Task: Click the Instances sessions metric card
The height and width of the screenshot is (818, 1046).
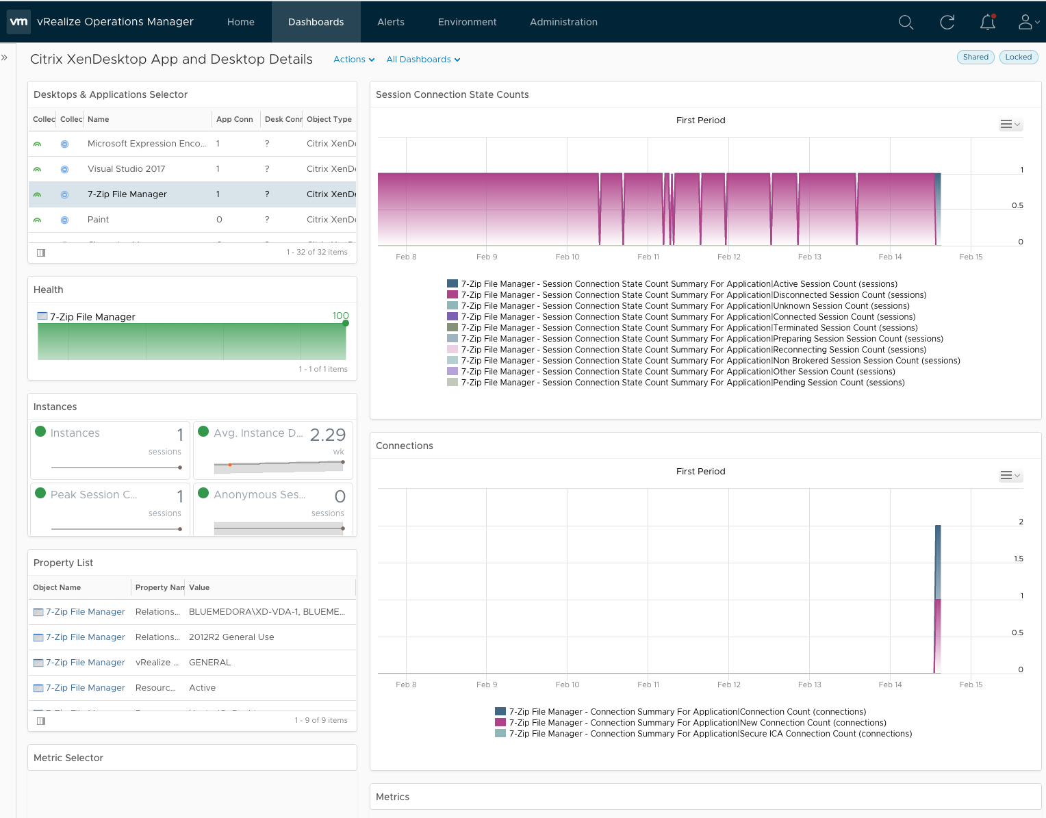Action: coord(110,450)
